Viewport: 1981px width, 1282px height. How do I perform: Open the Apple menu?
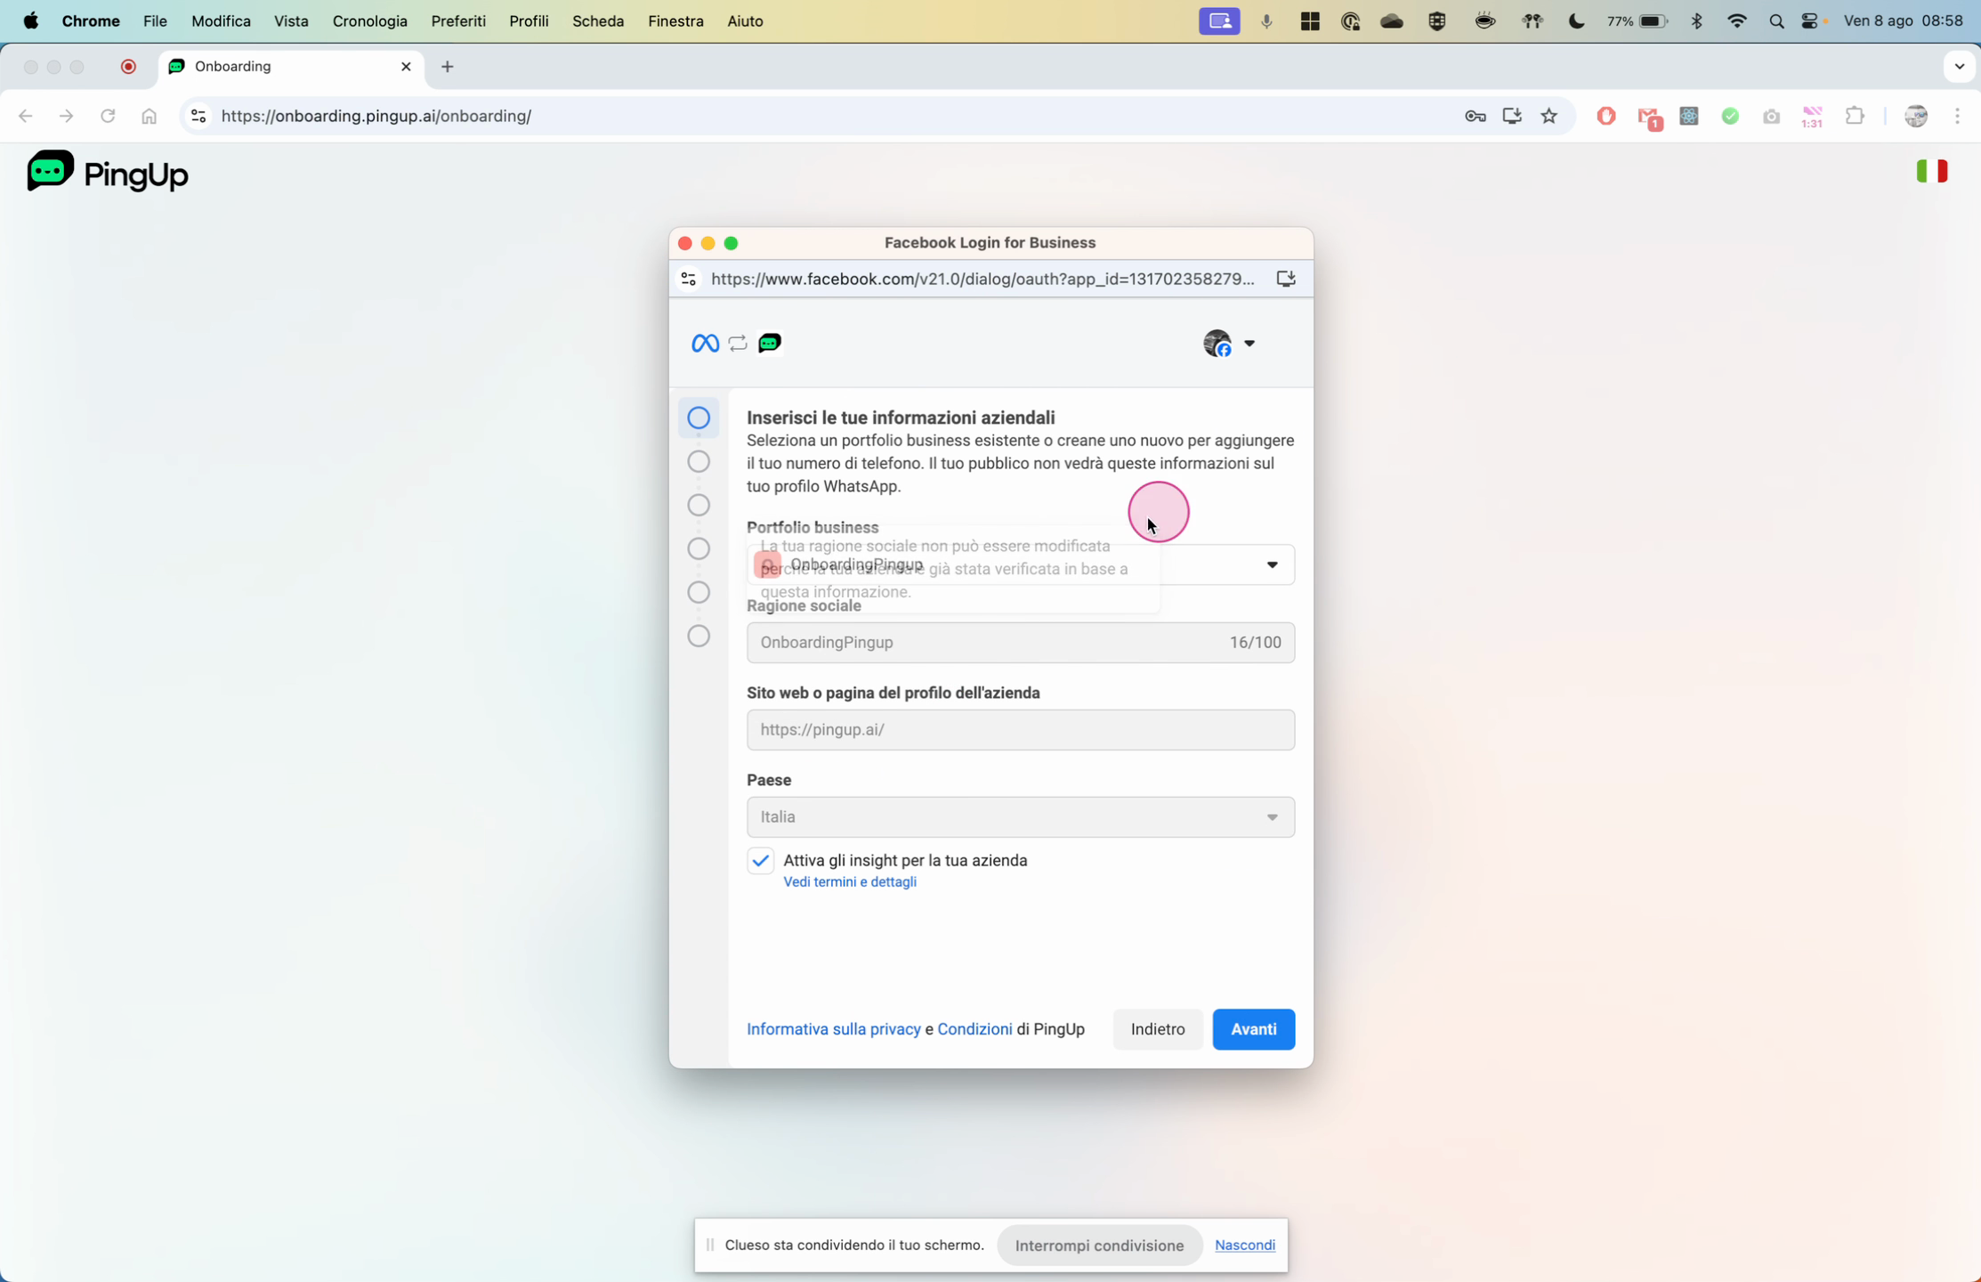click(x=30, y=20)
